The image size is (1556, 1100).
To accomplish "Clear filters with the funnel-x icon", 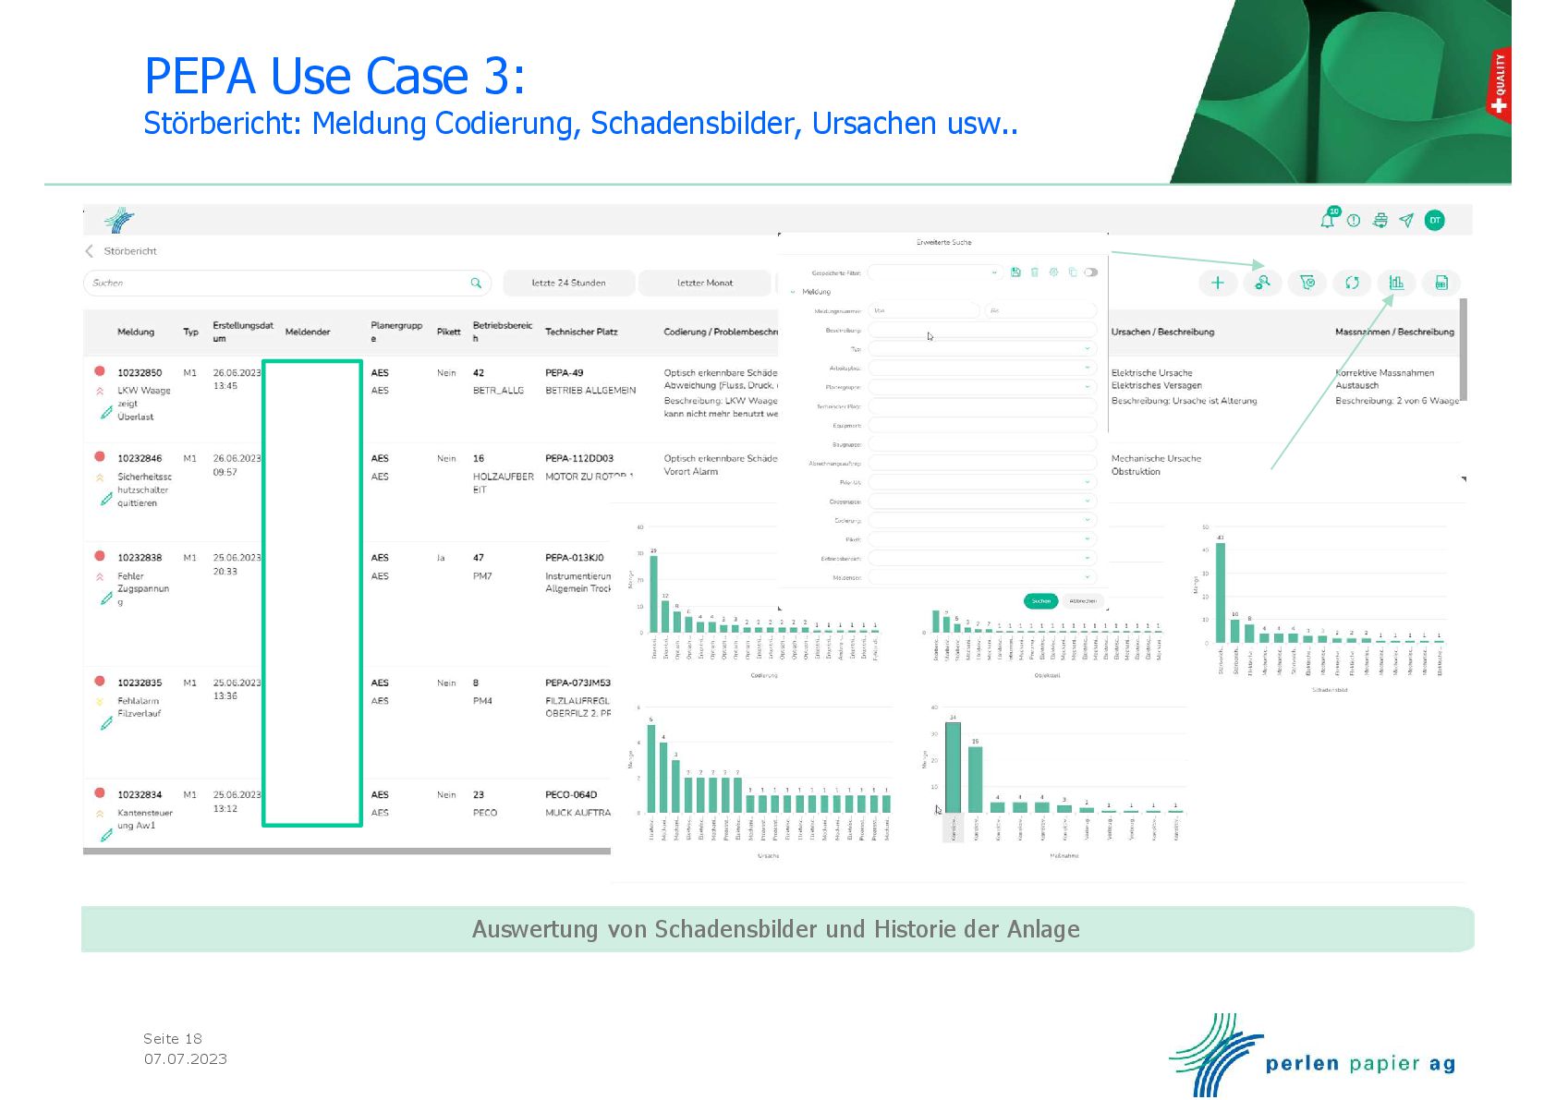I will (x=1307, y=283).
